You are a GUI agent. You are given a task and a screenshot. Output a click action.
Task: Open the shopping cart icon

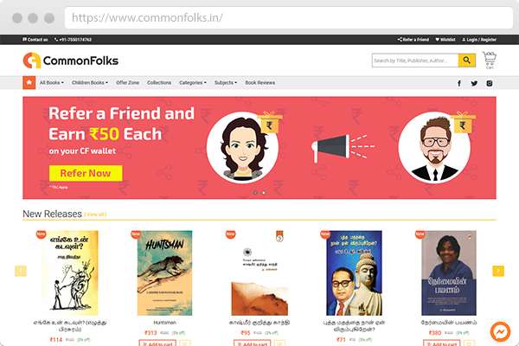point(490,61)
